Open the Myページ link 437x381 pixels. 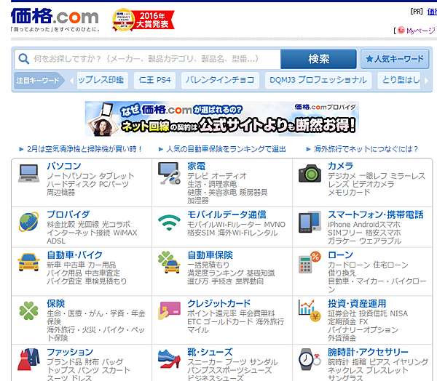420,31
